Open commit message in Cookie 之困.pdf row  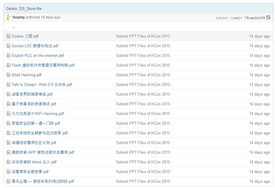point(143,36)
